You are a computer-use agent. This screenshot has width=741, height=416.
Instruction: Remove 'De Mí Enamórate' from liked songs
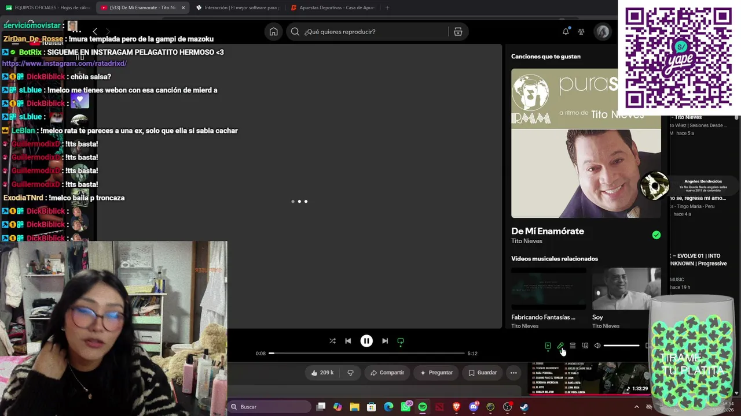click(x=656, y=235)
